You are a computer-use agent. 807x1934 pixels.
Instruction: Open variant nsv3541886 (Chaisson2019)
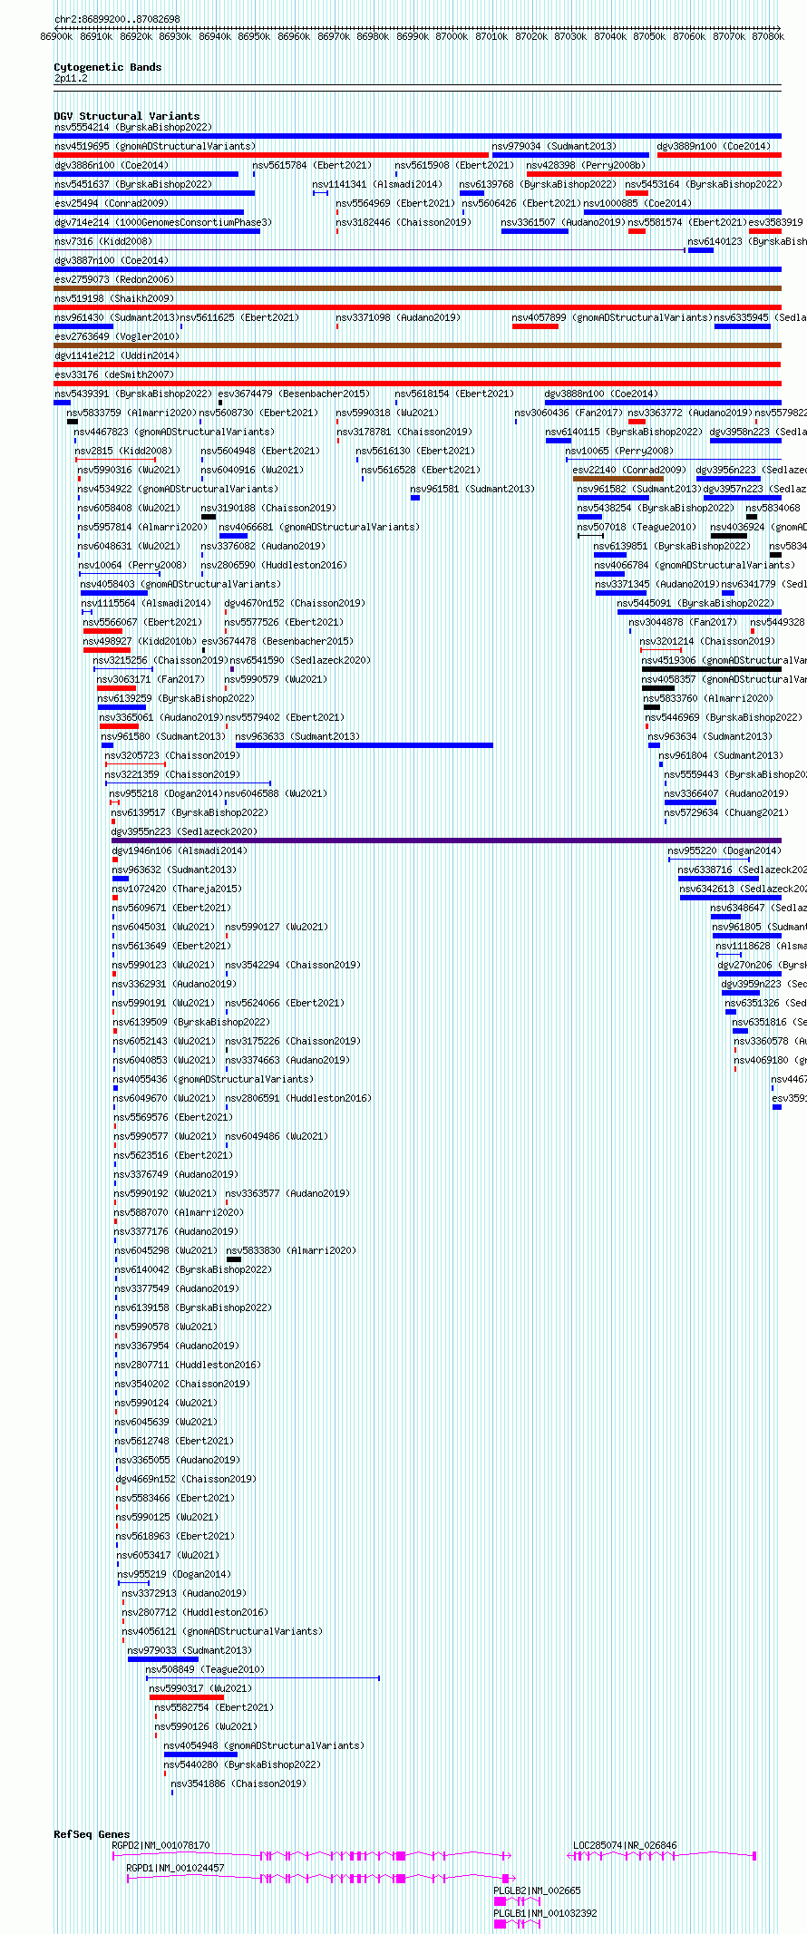click(172, 1793)
